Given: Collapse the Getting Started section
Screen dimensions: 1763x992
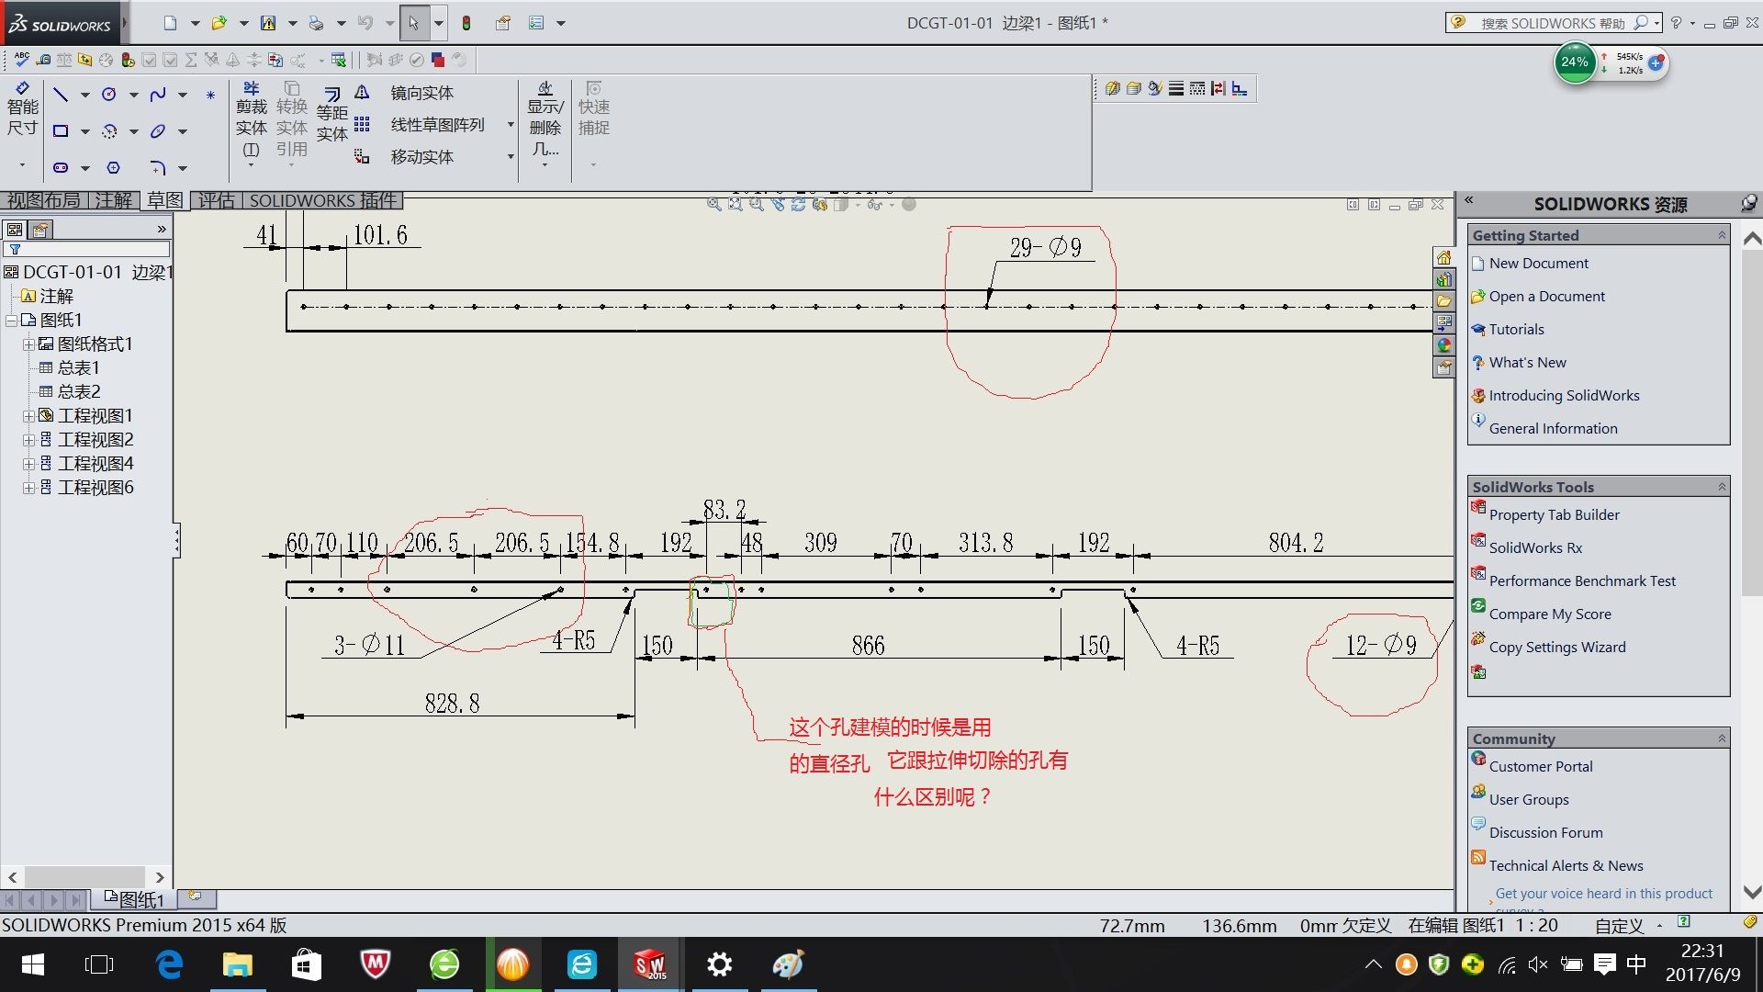Looking at the screenshot, I should (1722, 235).
